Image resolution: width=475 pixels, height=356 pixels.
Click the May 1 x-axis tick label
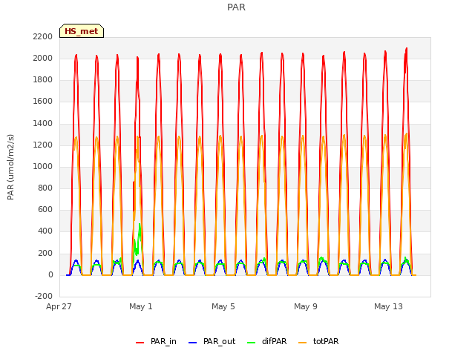[141, 306]
